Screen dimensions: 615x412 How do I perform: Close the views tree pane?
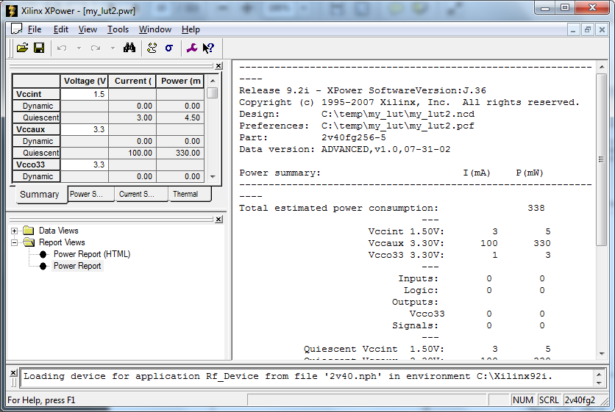(219, 220)
